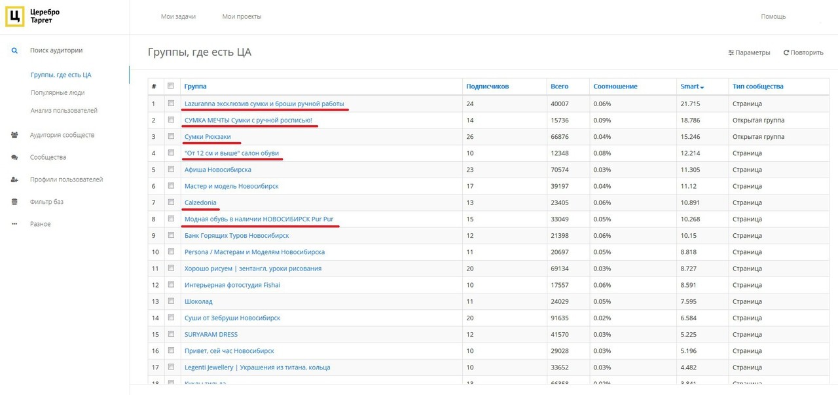
Task: Click the Сообщества chat bubble icon
Action: pos(14,157)
